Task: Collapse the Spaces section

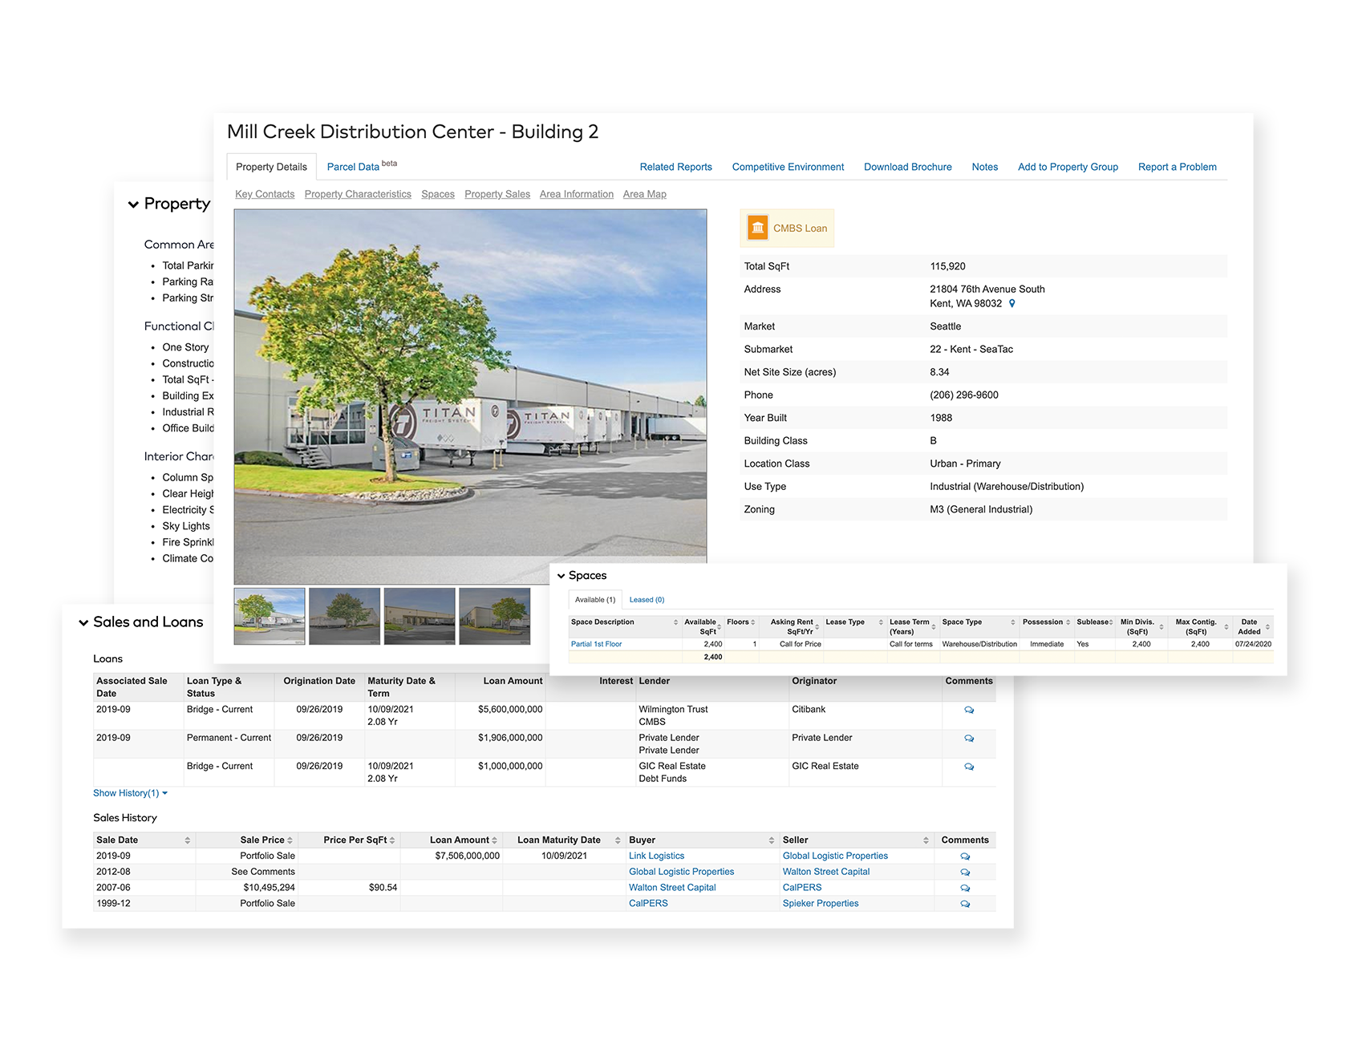Action: point(560,575)
